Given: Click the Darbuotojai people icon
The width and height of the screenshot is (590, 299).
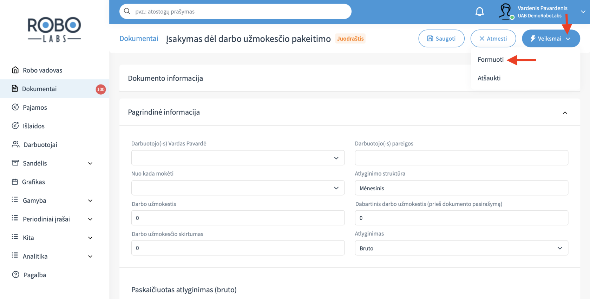Looking at the screenshot, I should click(x=15, y=144).
